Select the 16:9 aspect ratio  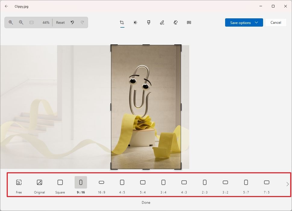(x=101, y=184)
